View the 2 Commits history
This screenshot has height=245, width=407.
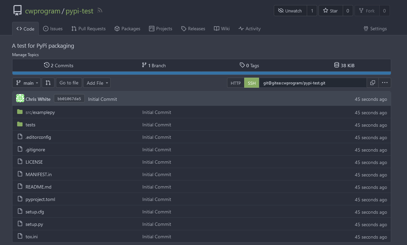pyautogui.click(x=59, y=65)
